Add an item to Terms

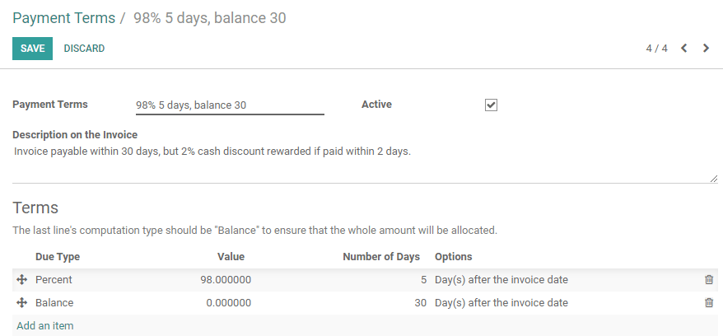(45, 326)
